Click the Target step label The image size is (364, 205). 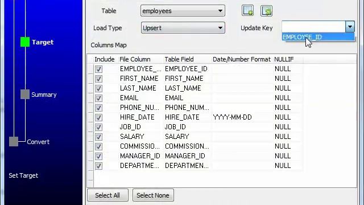pyautogui.click(x=43, y=42)
